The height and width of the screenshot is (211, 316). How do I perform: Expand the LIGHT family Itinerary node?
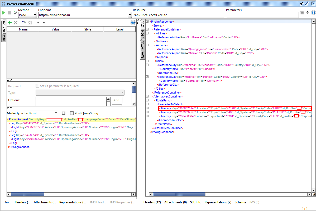(147, 108)
